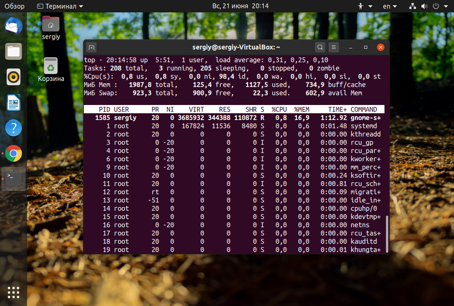Close the terminal window

click(381, 47)
